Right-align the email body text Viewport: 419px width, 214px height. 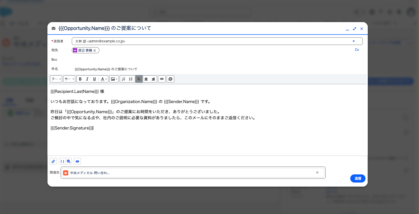[153, 79]
